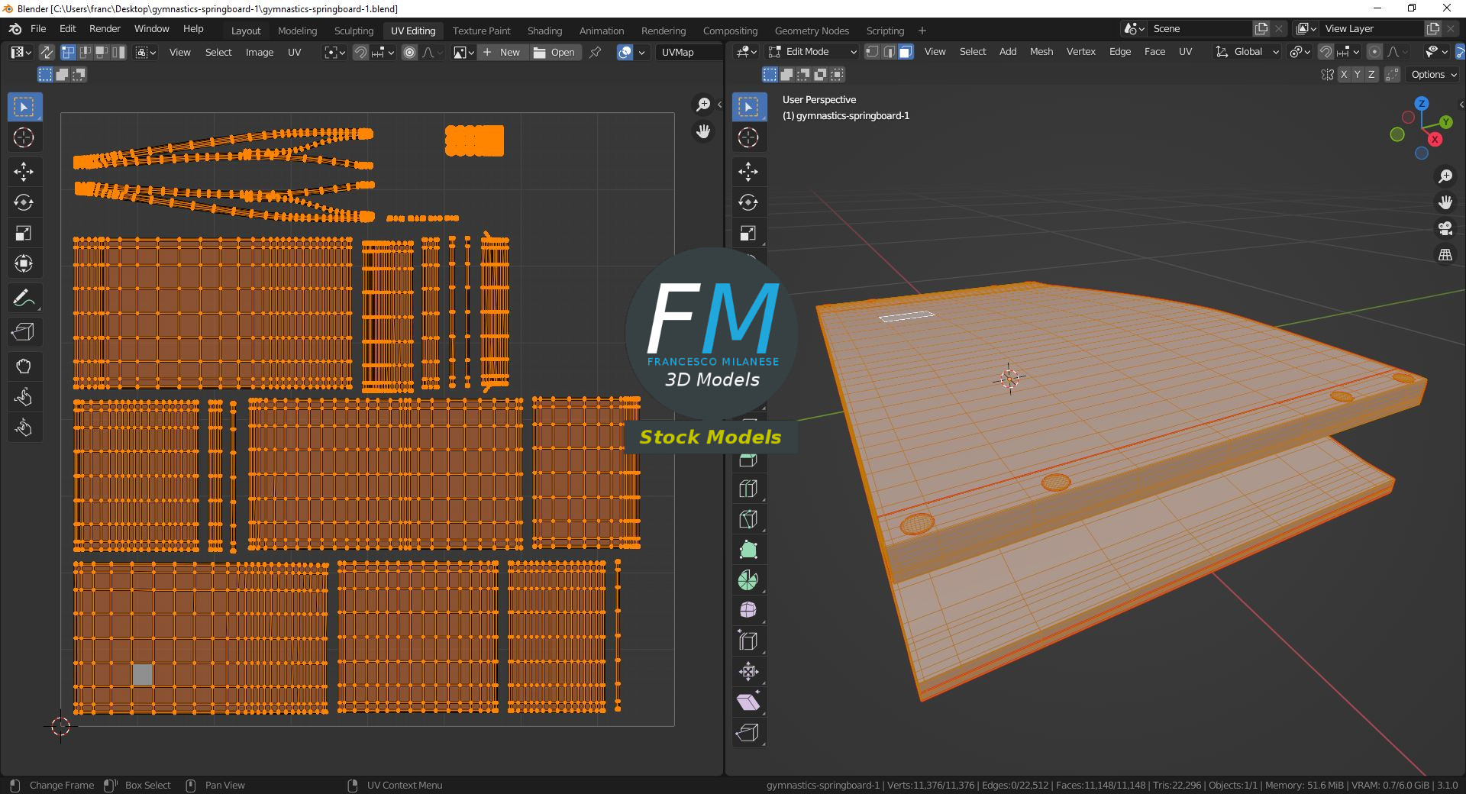Select the UV Pinch sculpt tool
1466x794 pixels.
(24, 428)
